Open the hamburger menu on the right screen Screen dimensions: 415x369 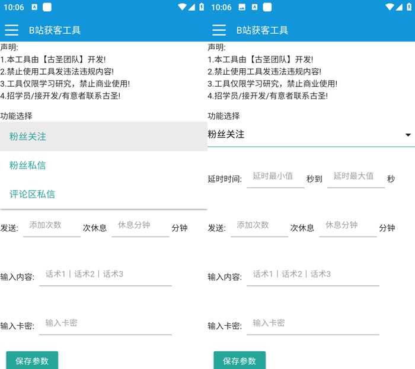click(219, 30)
